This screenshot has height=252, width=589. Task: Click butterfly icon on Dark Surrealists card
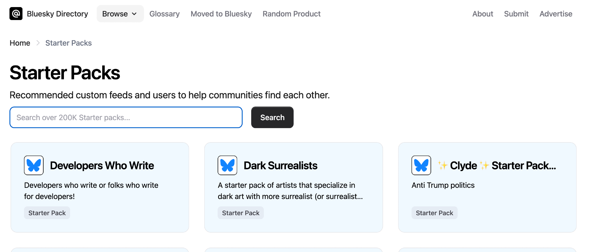[x=227, y=165]
